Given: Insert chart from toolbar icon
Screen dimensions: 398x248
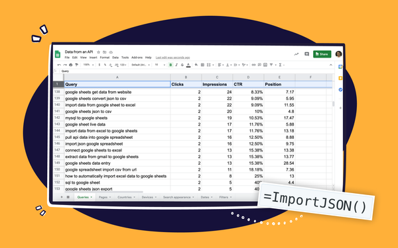Looking at the screenshot, I should 265,65.
